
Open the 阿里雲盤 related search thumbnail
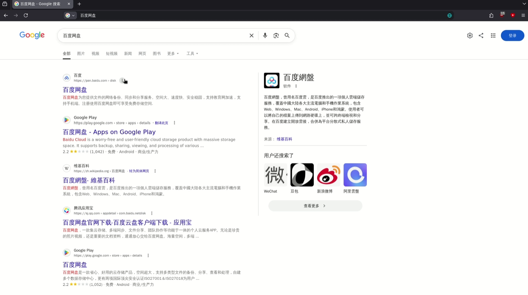355,175
